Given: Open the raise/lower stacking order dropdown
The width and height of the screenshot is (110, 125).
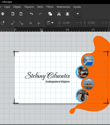Looking at the screenshot, I should [51, 23].
